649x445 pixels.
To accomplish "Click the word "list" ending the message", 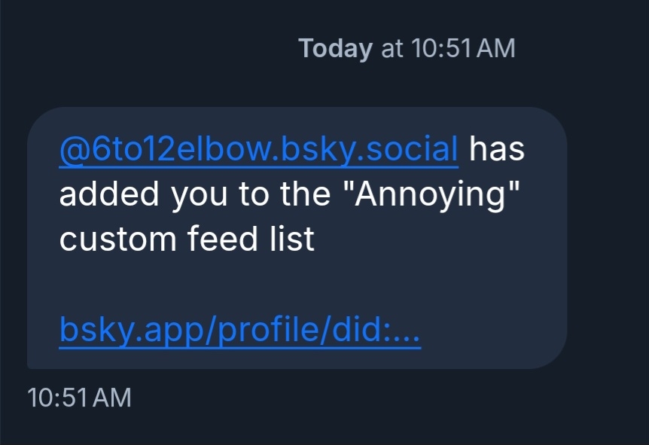I will click(x=295, y=240).
